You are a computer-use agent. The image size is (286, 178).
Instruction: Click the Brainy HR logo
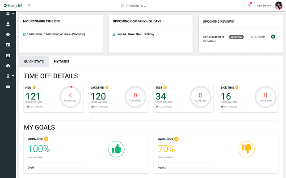(x=13, y=6)
